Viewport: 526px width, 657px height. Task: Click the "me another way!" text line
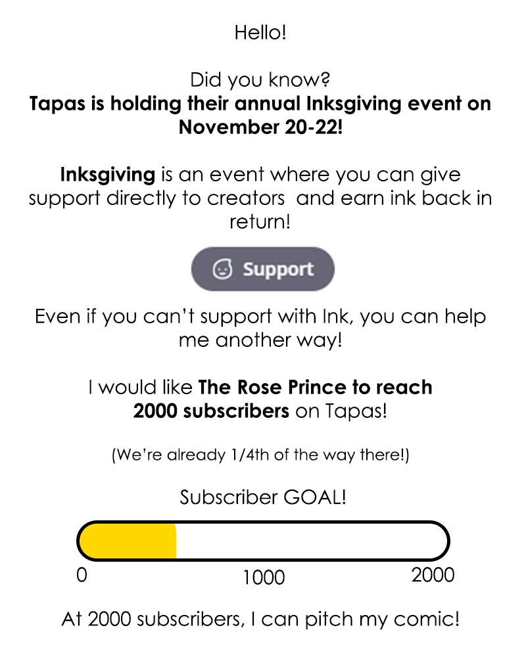coord(260,340)
